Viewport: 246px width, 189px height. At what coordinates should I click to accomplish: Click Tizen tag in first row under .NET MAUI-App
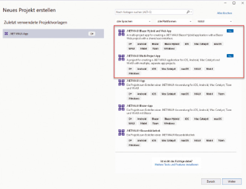coord(221,94)
